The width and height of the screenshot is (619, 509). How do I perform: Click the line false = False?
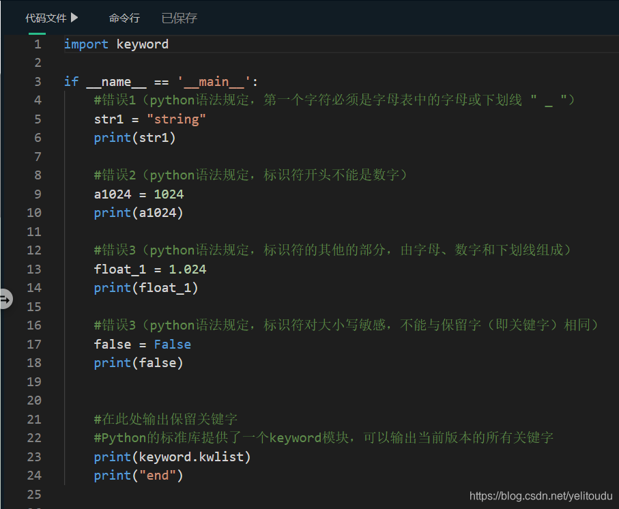click(x=143, y=345)
